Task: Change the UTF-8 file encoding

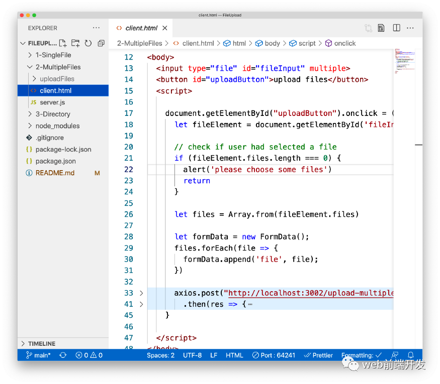Action: pyautogui.click(x=192, y=355)
